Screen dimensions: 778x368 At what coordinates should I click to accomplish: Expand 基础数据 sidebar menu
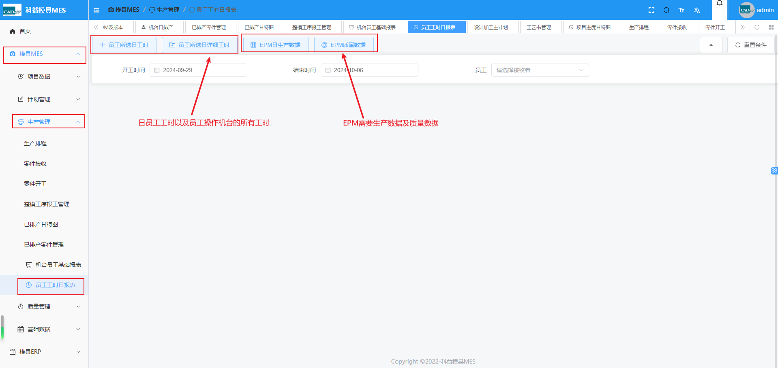point(44,329)
